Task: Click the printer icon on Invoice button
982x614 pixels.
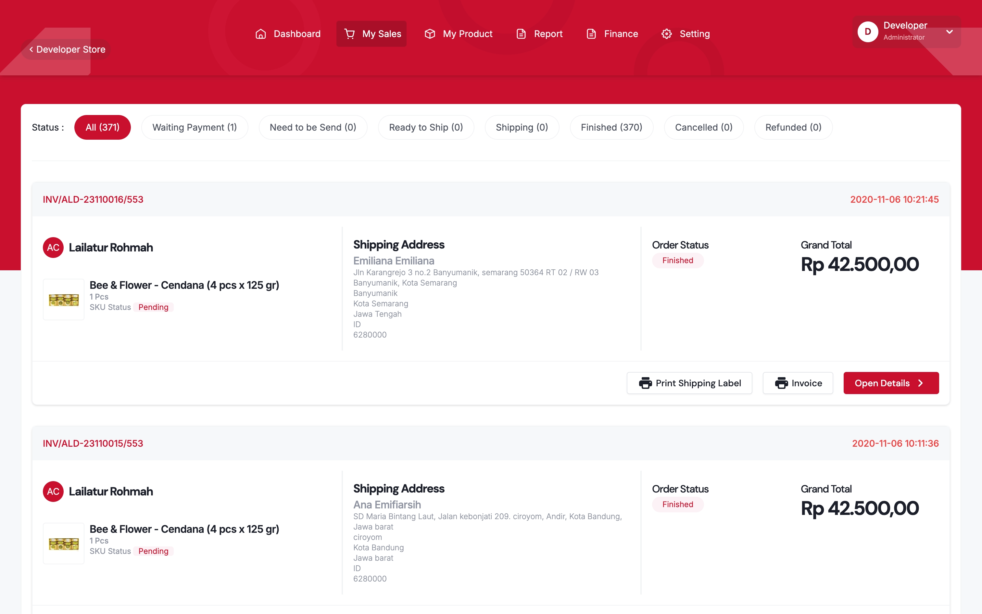Action: pos(781,383)
